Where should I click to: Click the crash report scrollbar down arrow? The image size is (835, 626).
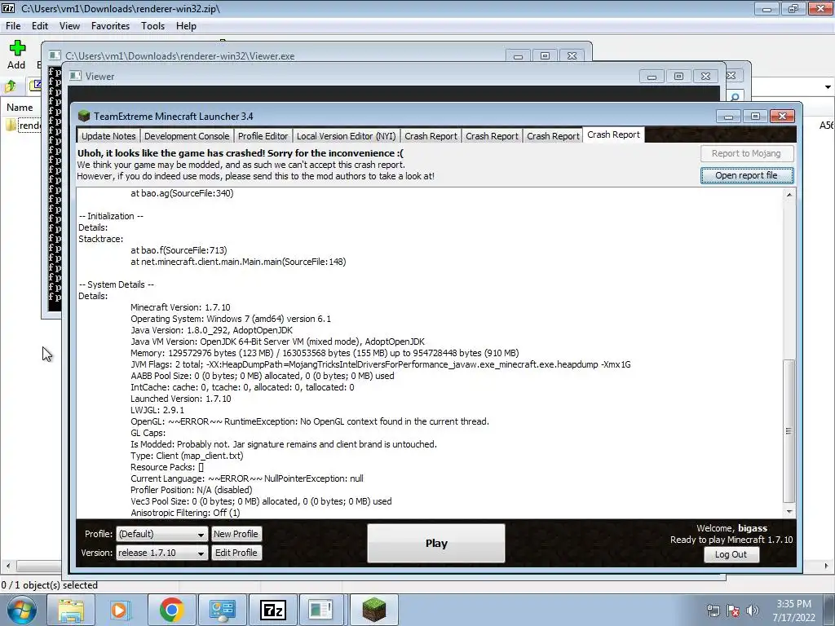click(x=789, y=512)
